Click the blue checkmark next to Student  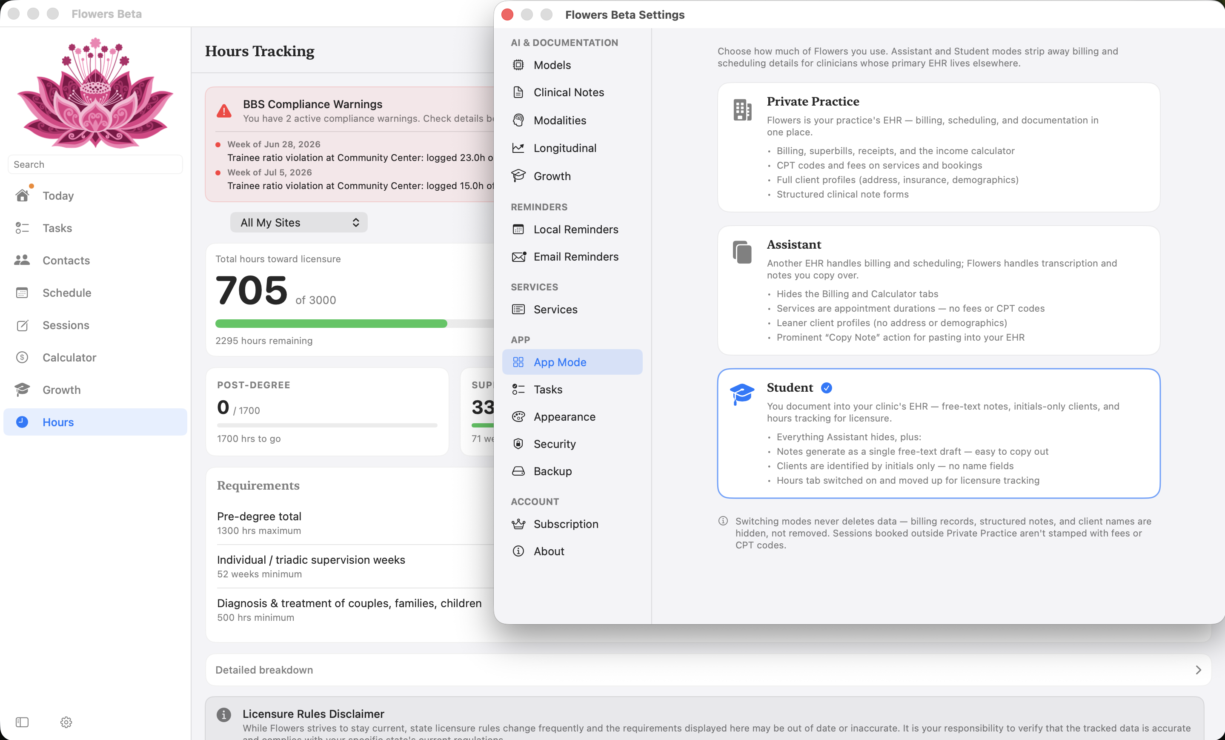point(826,387)
